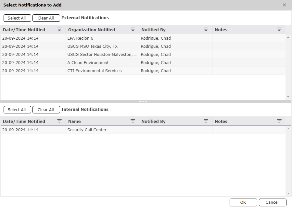Confirm selections with the OK button
The image size is (292, 208).
tap(243, 202)
